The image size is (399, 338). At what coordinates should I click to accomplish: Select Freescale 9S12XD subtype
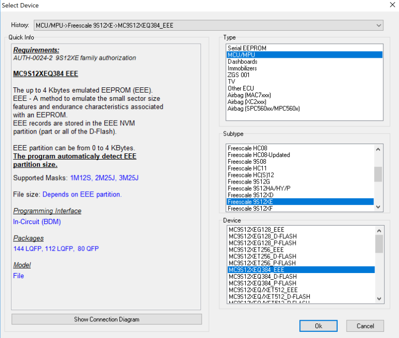300,195
